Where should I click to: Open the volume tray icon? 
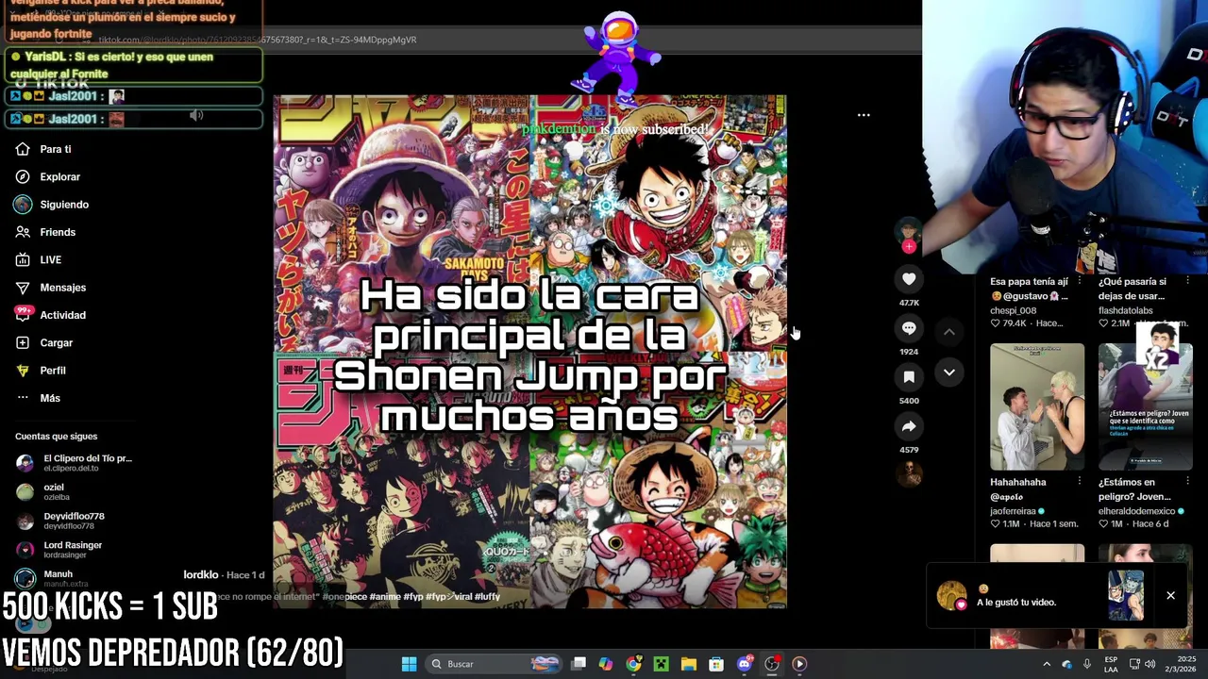(1149, 664)
